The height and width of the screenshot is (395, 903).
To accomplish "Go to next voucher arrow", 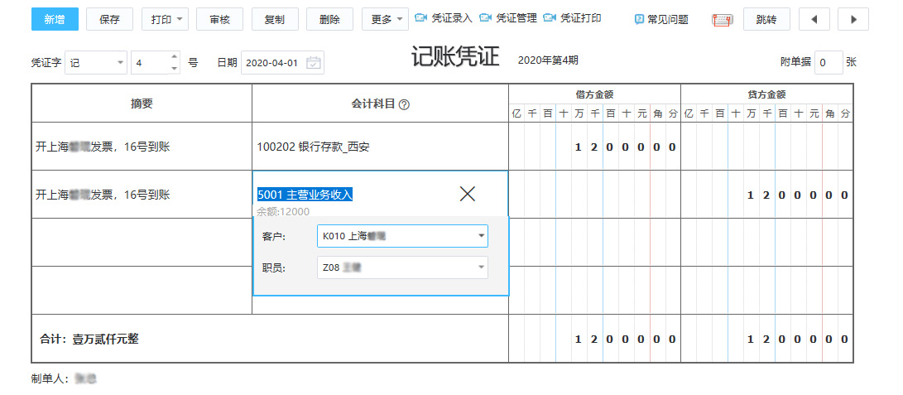I will pos(853,20).
